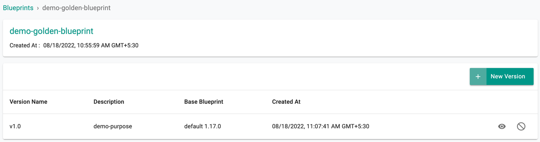Select the v1.0 version name cell
The image size is (540, 142).
[x=15, y=126]
